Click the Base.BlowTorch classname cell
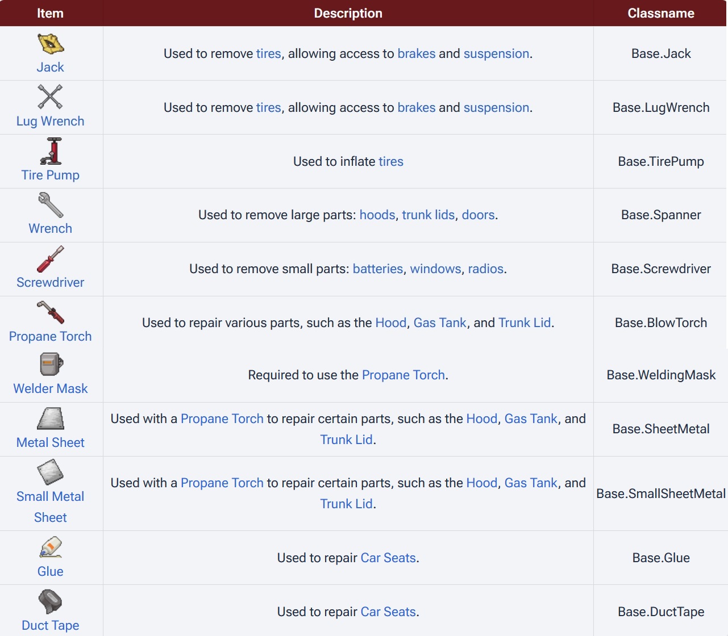This screenshot has height=636, width=728. click(661, 323)
